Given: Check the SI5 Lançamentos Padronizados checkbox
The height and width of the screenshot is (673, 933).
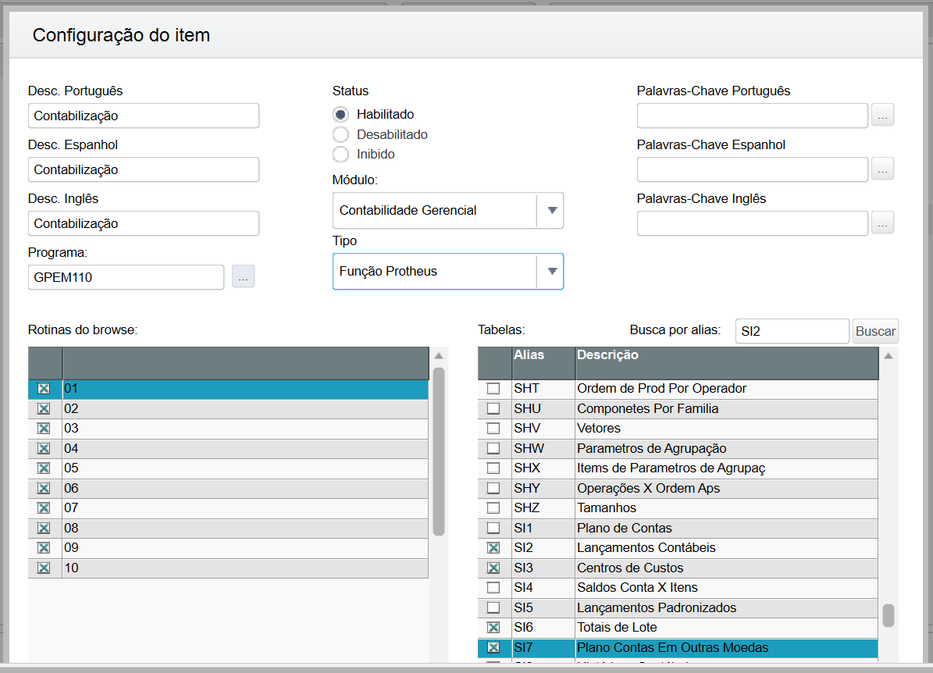Looking at the screenshot, I should click(x=493, y=608).
